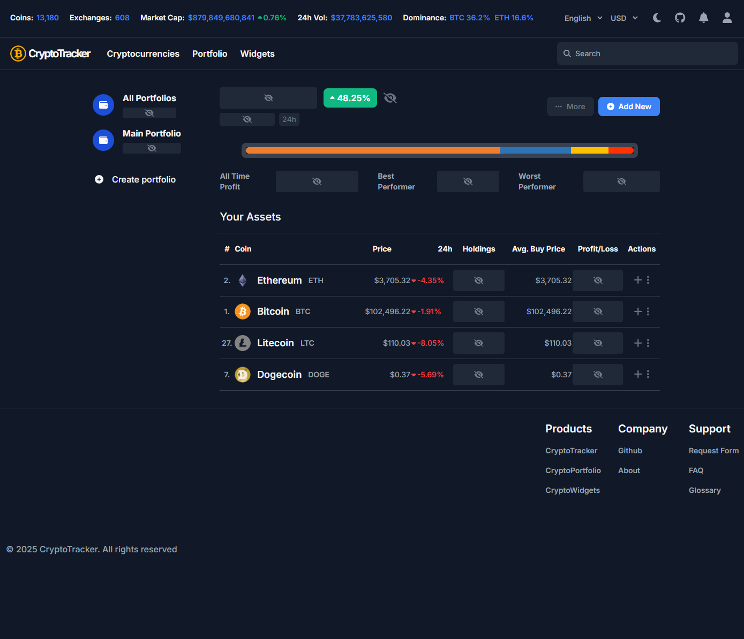Open CryptoWidgets footer link
Image resolution: width=744 pixels, height=639 pixels.
[573, 490]
